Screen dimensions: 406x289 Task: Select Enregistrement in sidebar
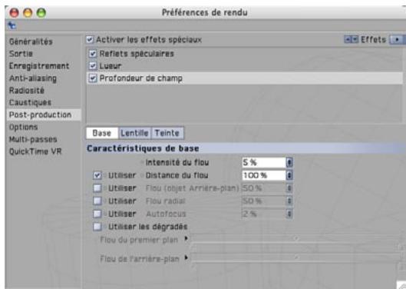[39, 66]
